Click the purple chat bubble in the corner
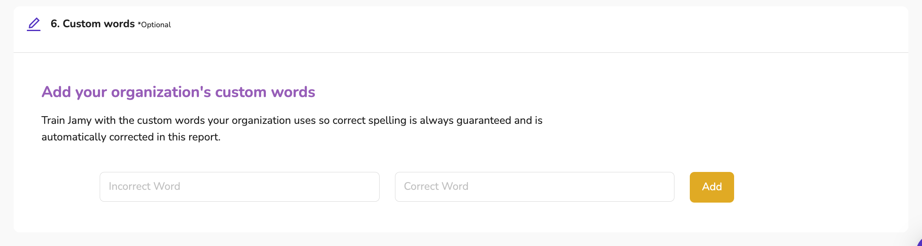 [x=919, y=243]
